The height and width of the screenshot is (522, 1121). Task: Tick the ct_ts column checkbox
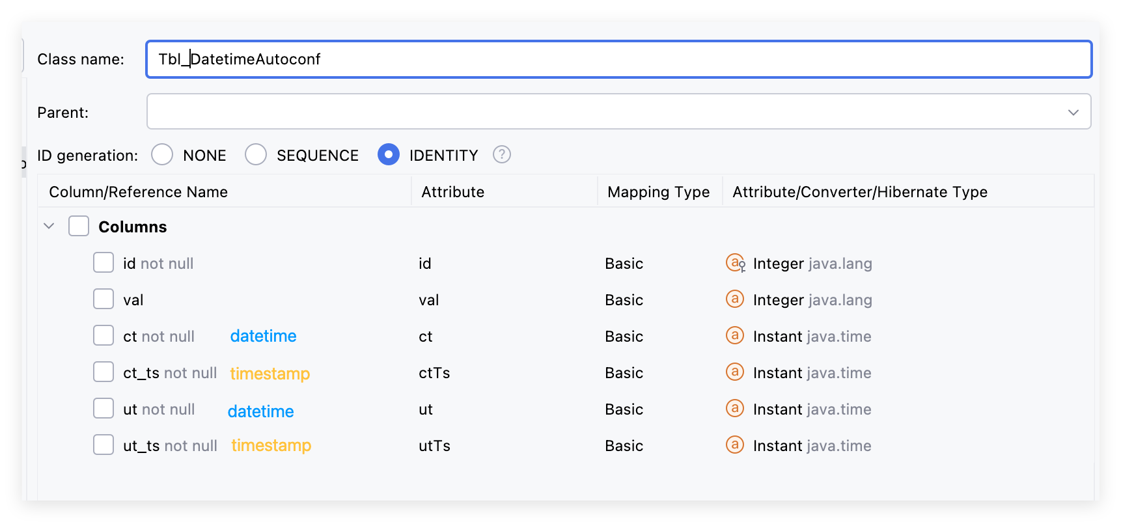(104, 372)
